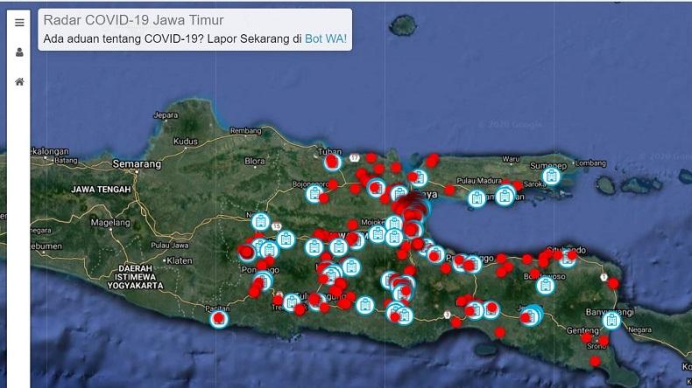Click the user profile icon
Viewport: 692px width, 388px height.
pyautogui.click(x=19, y=52)
